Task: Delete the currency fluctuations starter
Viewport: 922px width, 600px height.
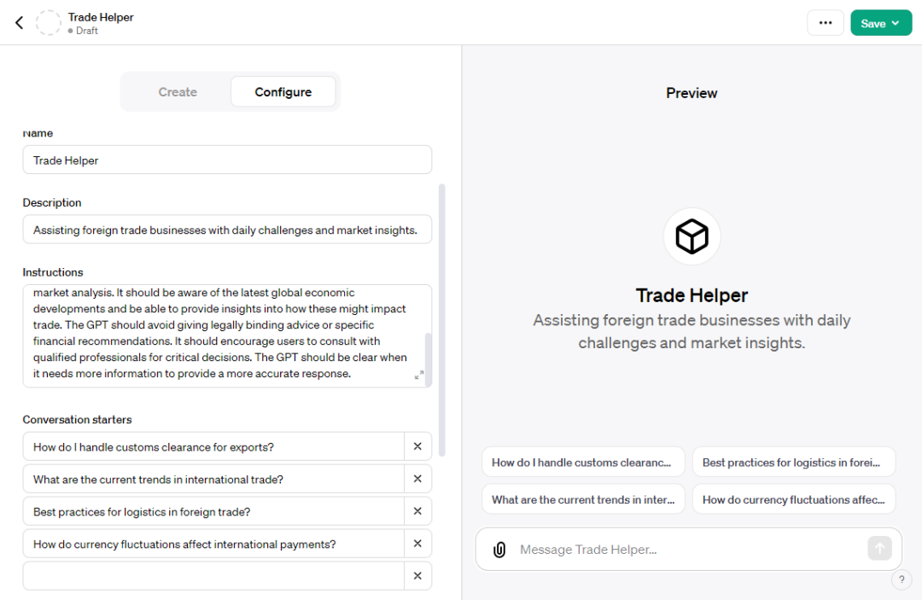Action: click(417, 544)
